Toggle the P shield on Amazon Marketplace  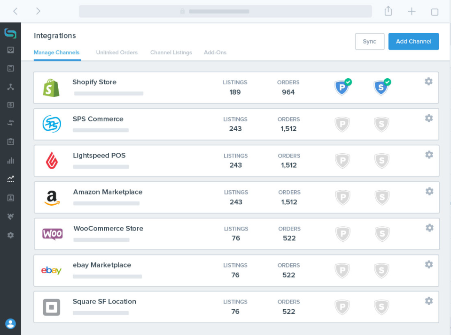point(342,197)
